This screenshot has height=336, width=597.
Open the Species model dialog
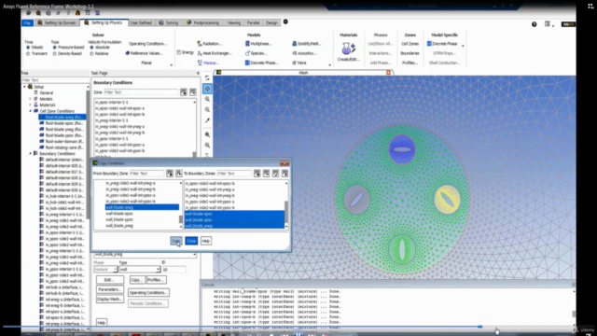point(256,53)
